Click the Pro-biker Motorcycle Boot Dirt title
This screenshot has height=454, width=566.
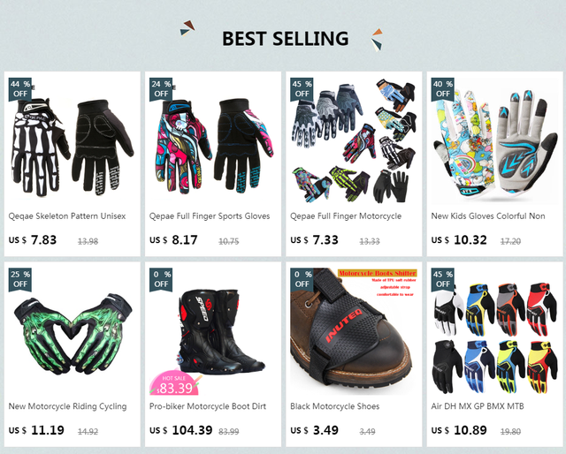tap(208, 406)
